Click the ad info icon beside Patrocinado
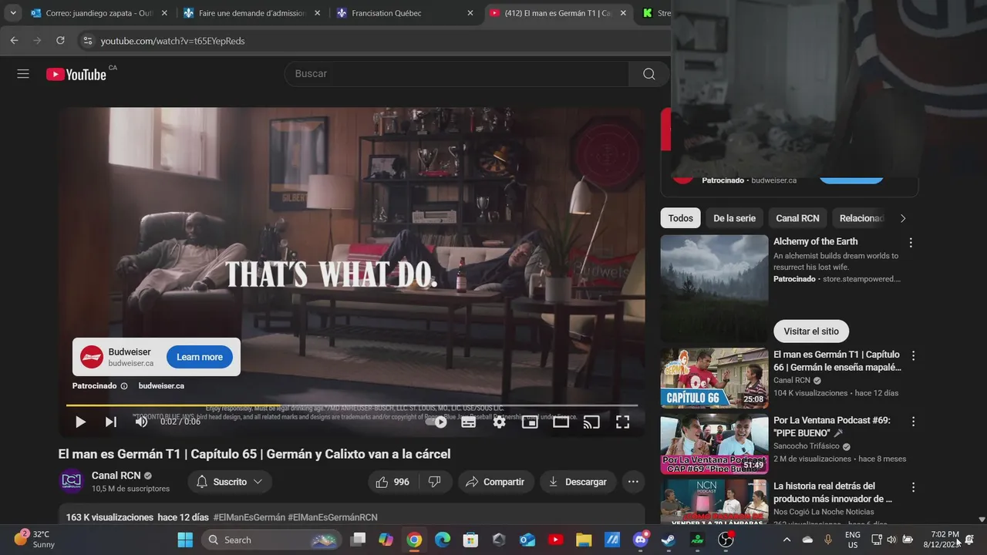 point(124,386)
